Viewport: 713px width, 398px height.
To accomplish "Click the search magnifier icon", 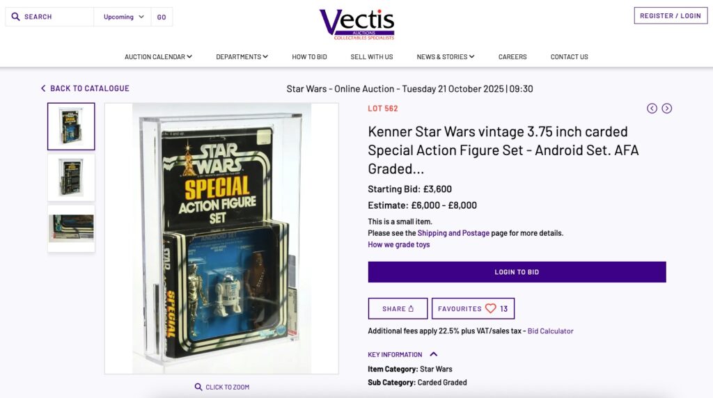I will click(15, 17).
